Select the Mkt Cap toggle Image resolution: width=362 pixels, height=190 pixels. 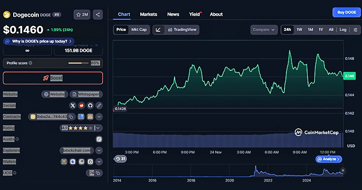(139, 30)
